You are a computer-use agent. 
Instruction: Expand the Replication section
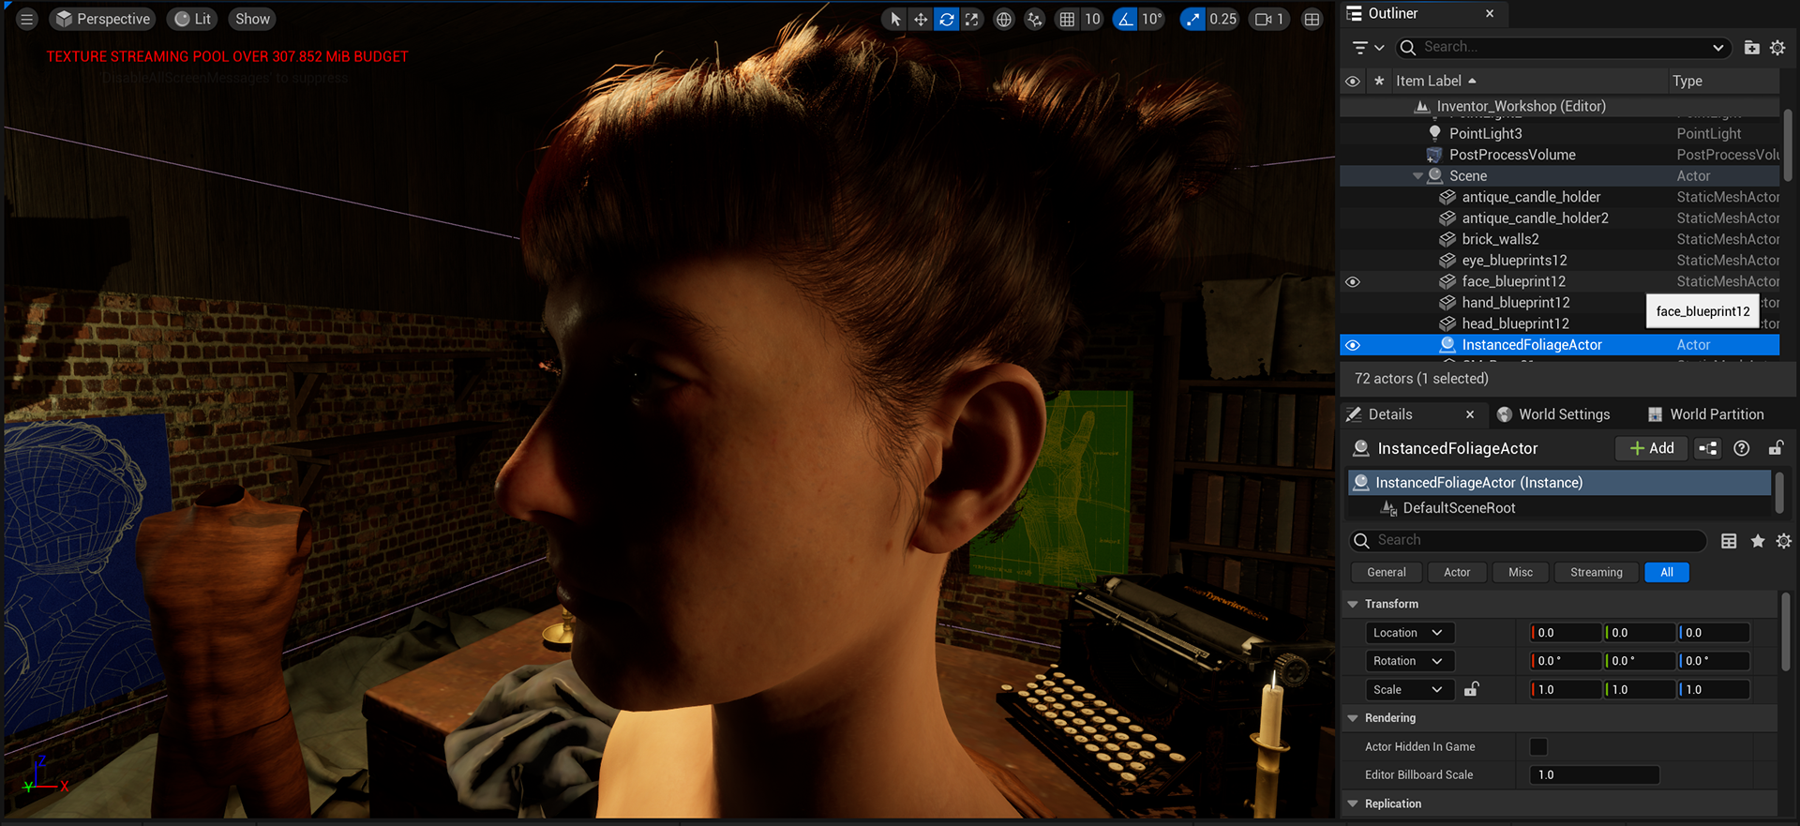1353,803
